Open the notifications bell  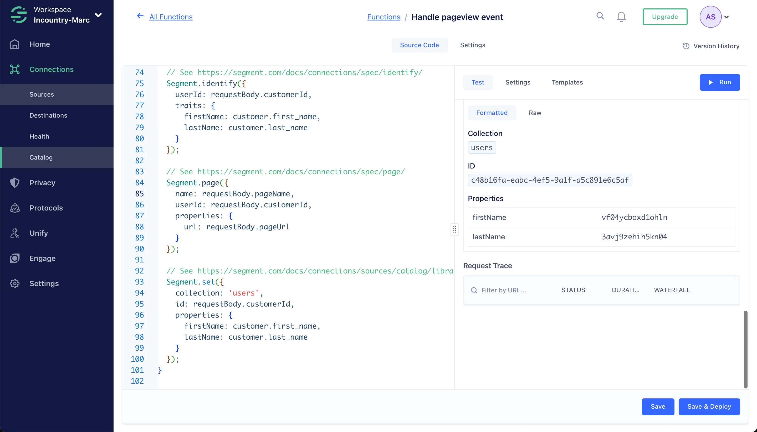pos(621,17)
